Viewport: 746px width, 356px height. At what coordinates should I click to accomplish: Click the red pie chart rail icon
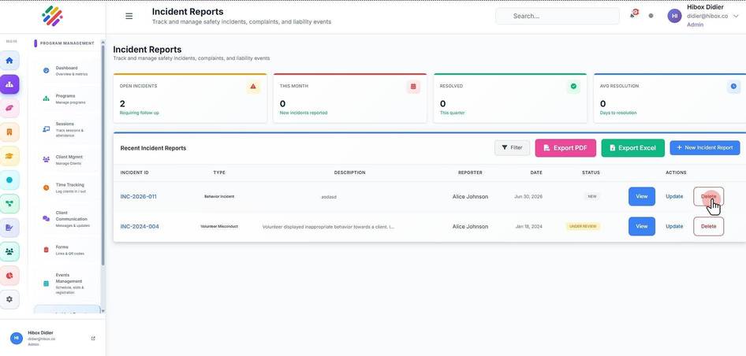pos(9,276)
